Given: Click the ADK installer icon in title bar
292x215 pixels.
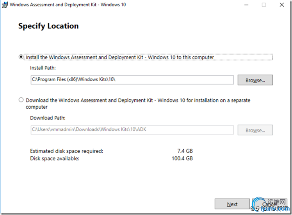Looking at the screenshot, I should coord(5,5).
